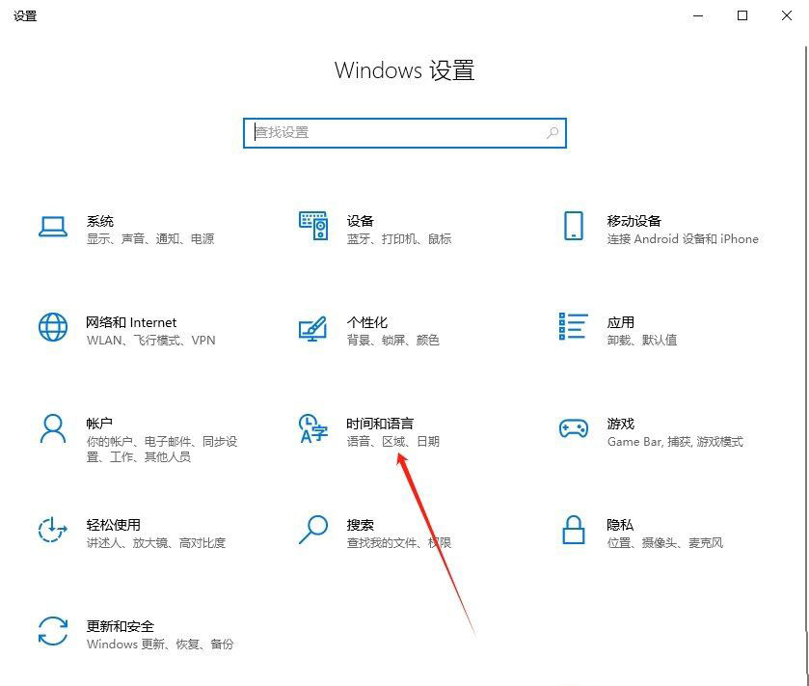
Task: Click text WLAN、飞行模式、VPN
Action: click(150, 341)
